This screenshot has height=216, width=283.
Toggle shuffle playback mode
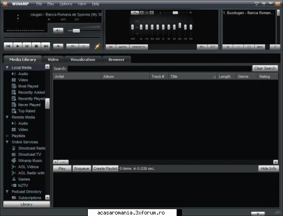click(x=72, y=46)
